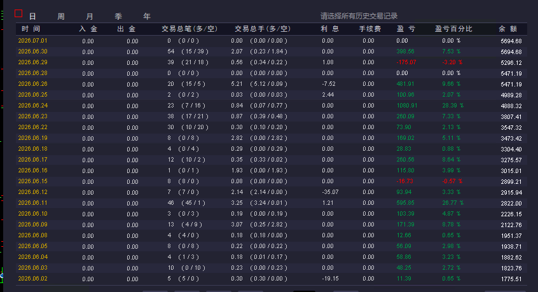Switch to the 日 daily tab
The height and width of the screenshot is (292, 538).
(32, 17)
